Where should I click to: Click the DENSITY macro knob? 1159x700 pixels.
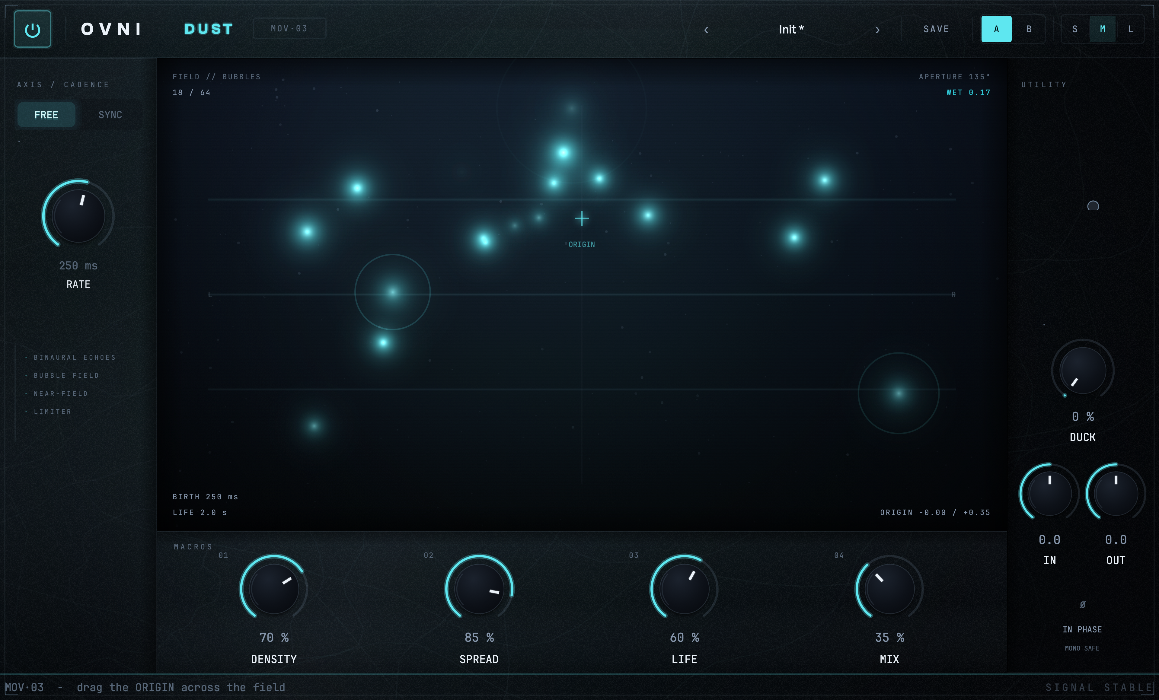point(274,589)
